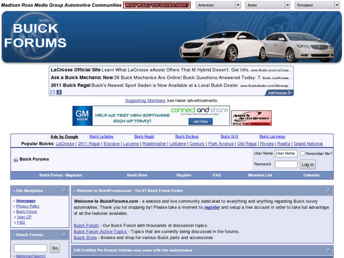Open Riviera in Popular Buicks
Screen dimensions: 344x258
tap(267, 143)
